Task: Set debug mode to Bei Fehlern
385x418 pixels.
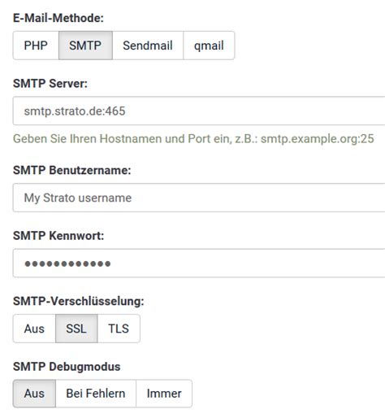Action: [96, 394]
